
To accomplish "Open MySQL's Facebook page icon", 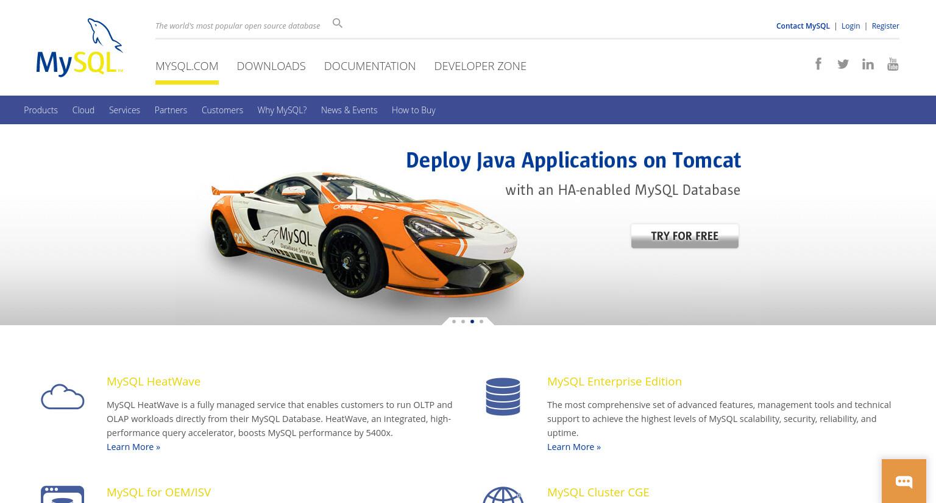I will point(818,64).
